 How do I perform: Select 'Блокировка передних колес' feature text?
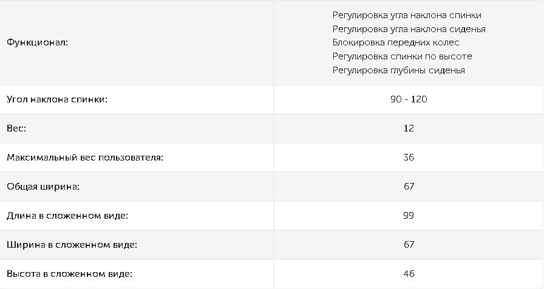coord(396,42)
